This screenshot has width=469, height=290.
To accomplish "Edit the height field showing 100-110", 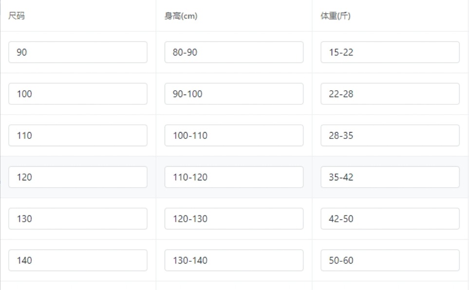I will pos(234,135).
